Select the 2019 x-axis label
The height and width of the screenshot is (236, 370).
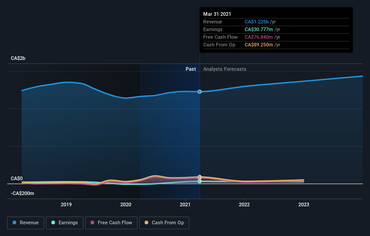click(x=66, y=204)
